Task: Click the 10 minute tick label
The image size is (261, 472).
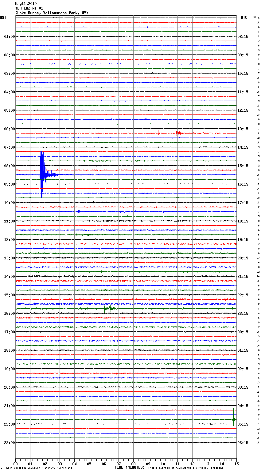Action: point(163,464)
